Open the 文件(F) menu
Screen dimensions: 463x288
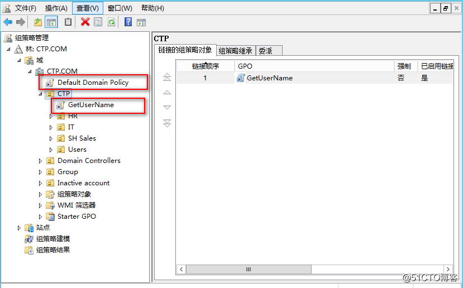[25, 8]
